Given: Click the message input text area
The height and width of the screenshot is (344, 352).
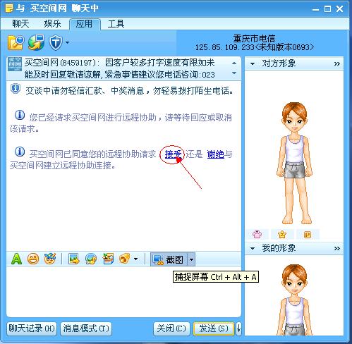Looking at the screenshot, I should [123, 292].
